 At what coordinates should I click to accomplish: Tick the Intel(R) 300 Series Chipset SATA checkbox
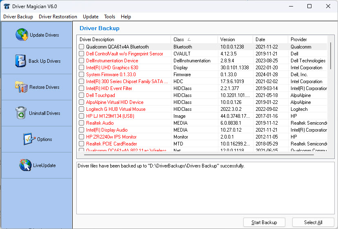coord(81,81)
